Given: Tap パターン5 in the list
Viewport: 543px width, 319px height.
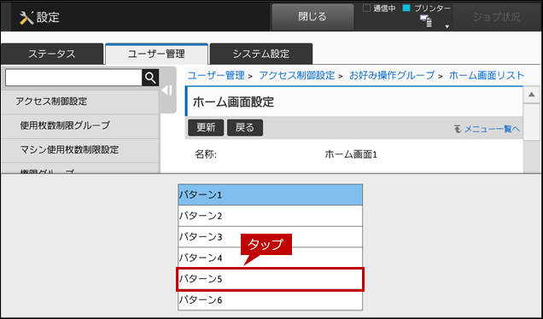Looking at the screenshot, I should [270, 279].
